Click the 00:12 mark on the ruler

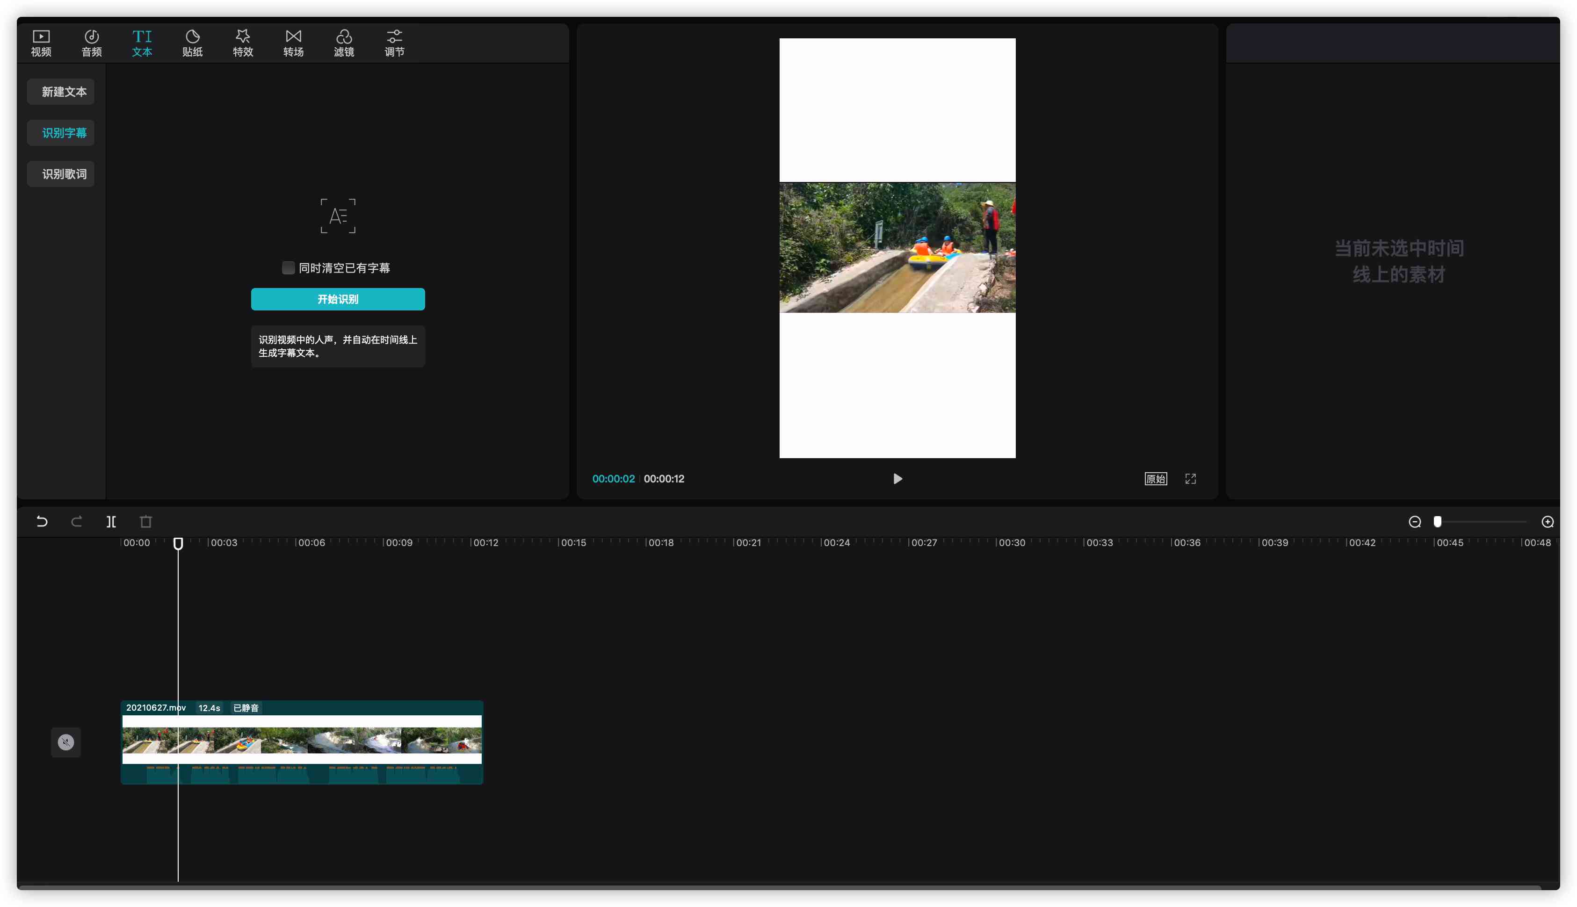[486, 543]
